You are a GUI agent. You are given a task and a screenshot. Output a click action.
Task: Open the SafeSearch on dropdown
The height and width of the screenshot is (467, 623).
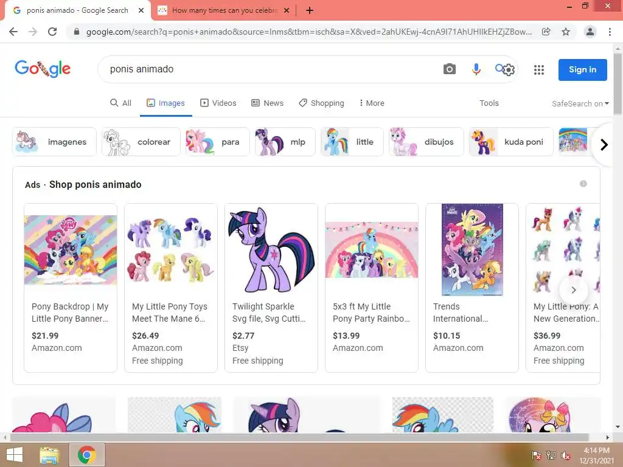coord(580,103)
